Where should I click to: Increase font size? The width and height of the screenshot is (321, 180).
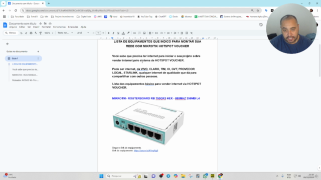(x=103, y=33)
